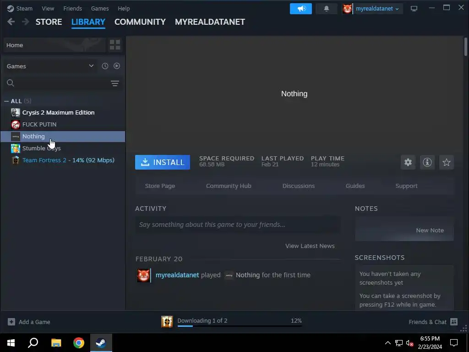
Task: Open the notifications bell
Action: click(326, 9)
